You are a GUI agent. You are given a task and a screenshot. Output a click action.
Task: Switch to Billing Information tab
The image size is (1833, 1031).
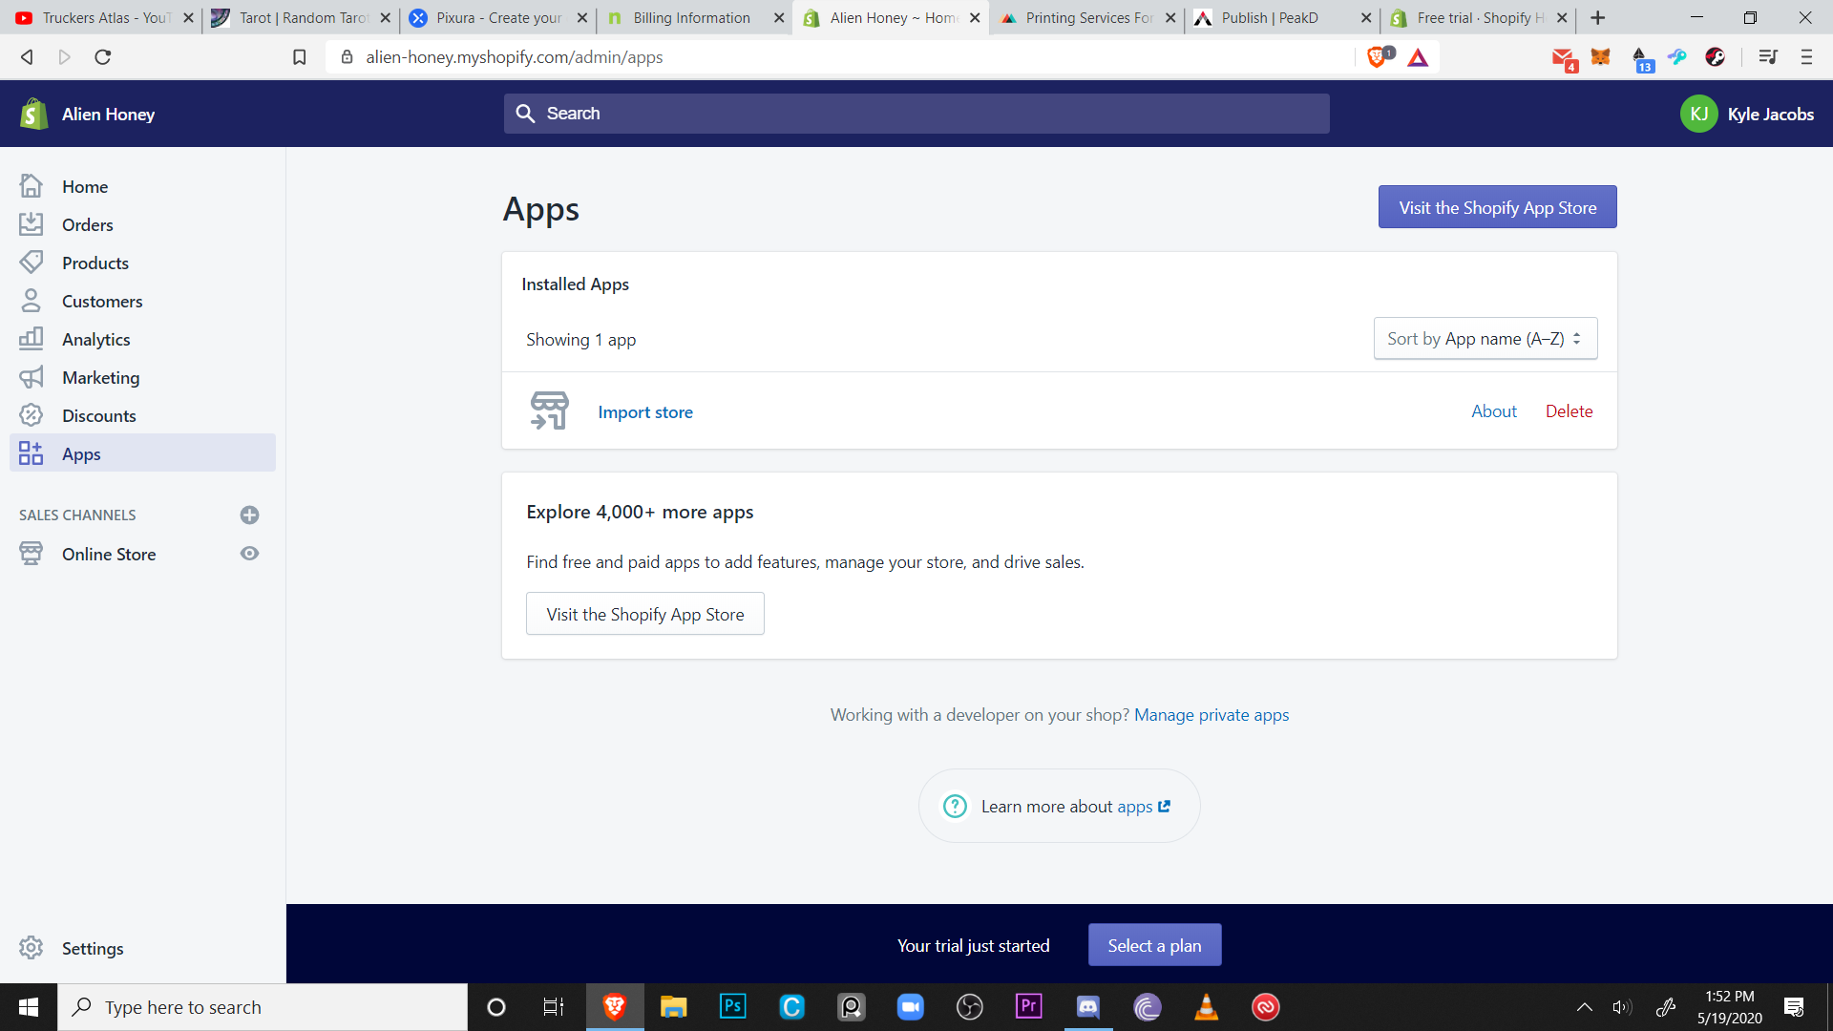(x=693, y=17)
